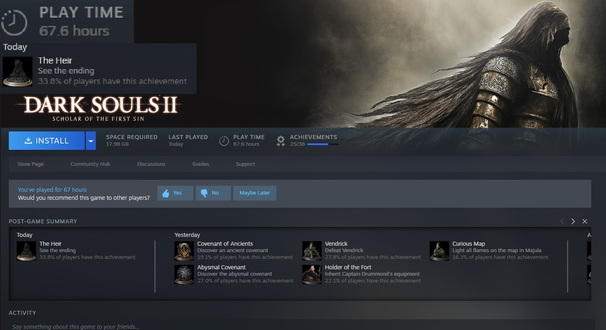Viewport: 606px width, 330px height.
Task: Click Vendrick achievement icon
Action: click(312, 251)
